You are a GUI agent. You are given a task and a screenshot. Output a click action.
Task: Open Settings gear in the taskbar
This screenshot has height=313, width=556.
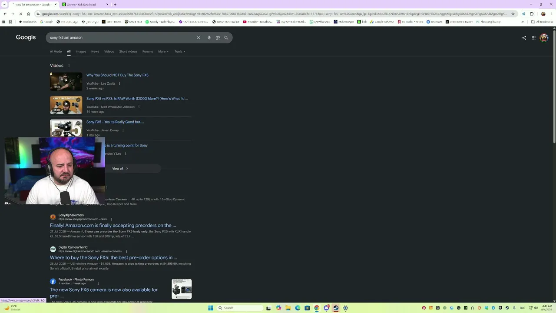coord(345,308)
